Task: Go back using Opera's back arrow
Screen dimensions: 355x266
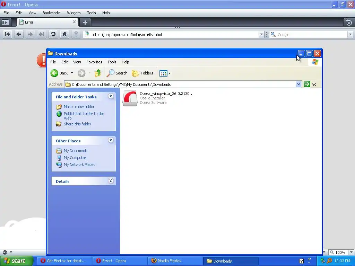Action: (x=19, y=34)
